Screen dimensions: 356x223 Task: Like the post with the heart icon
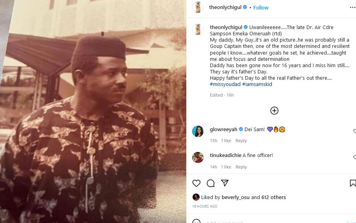point(196,183)
